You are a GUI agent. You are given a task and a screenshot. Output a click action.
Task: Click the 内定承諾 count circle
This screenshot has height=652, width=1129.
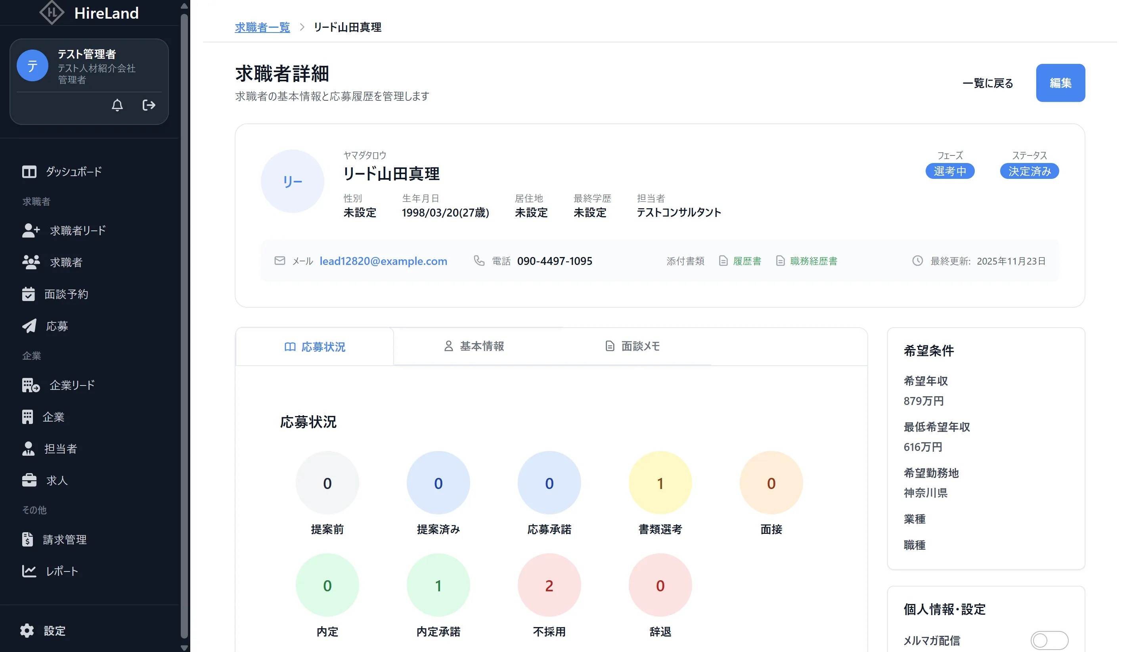[x=438, y=585]
